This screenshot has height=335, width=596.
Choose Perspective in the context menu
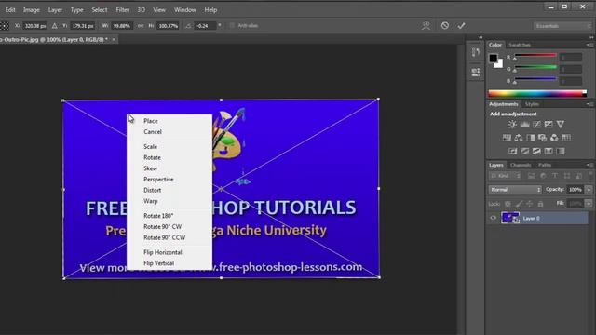(x=158, y=180)
